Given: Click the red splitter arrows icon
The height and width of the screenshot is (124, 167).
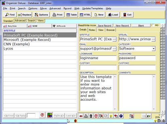Looking at the screenshot, I should (75, 121).
